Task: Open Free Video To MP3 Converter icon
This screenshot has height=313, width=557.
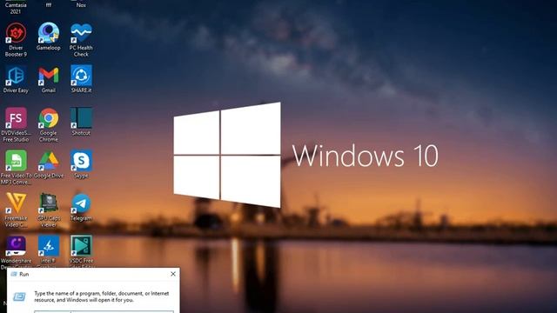Action: [16, 167]
